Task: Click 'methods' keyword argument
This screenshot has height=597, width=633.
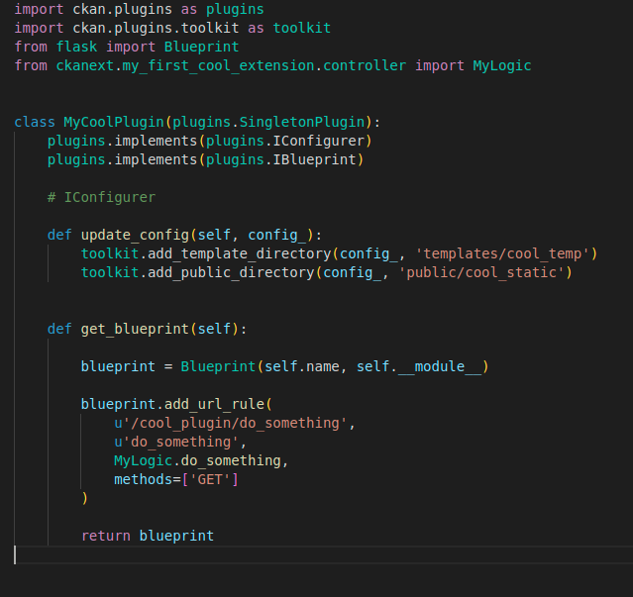Action: click(144, 479)
